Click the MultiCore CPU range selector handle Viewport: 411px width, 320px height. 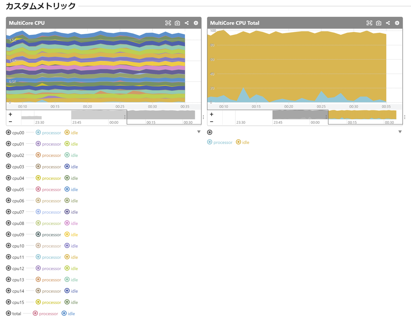point(125,117)
